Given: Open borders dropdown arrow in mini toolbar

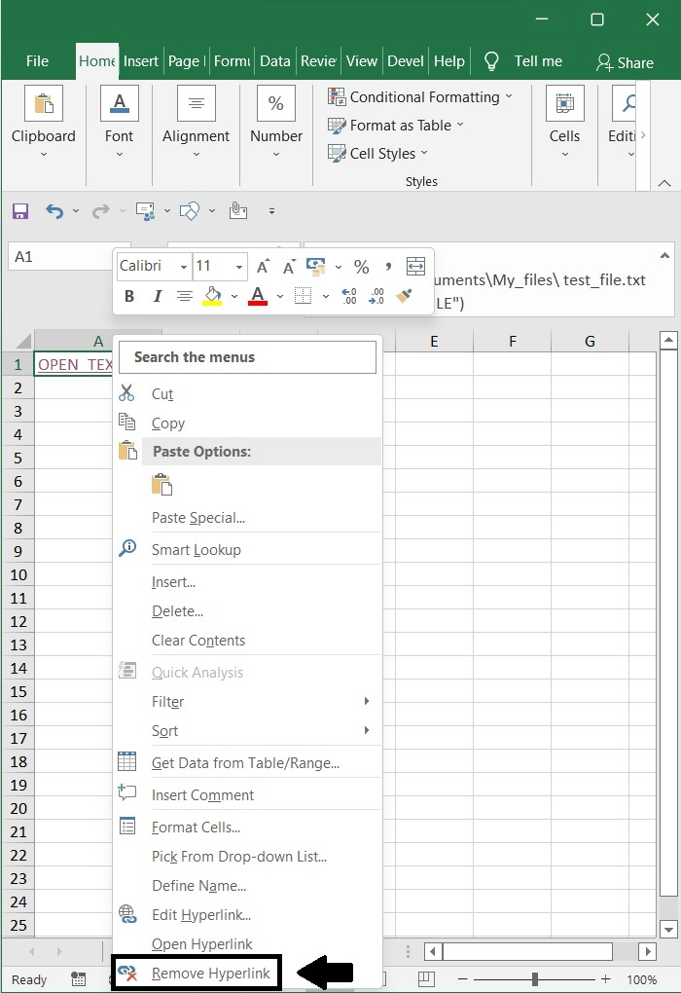Looking at the screenshot, I should point(326,296).
